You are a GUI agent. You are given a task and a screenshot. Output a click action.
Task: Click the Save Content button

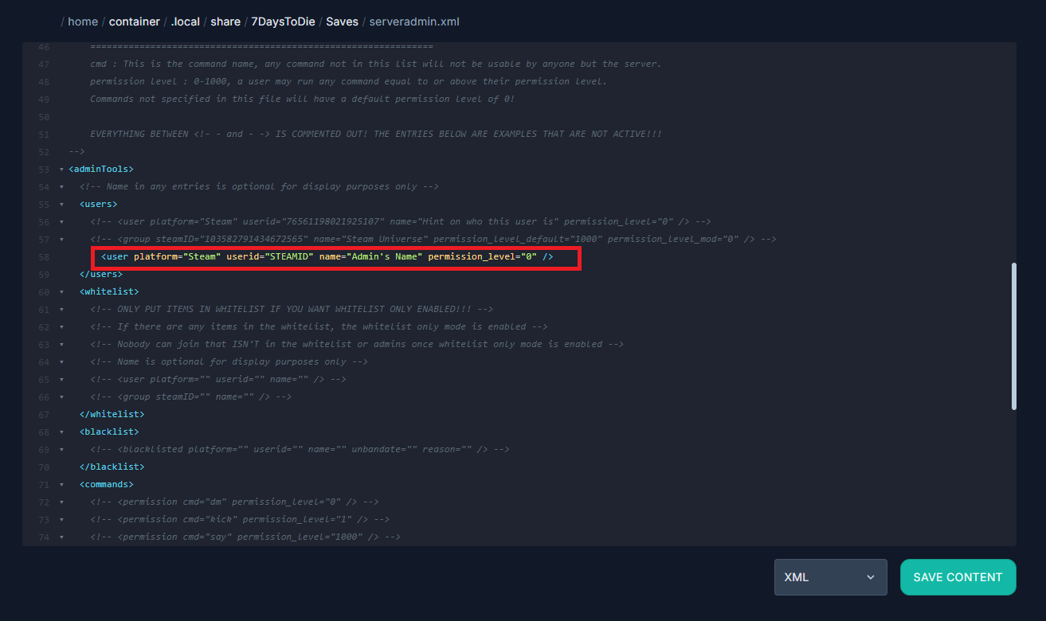point(958,577)
